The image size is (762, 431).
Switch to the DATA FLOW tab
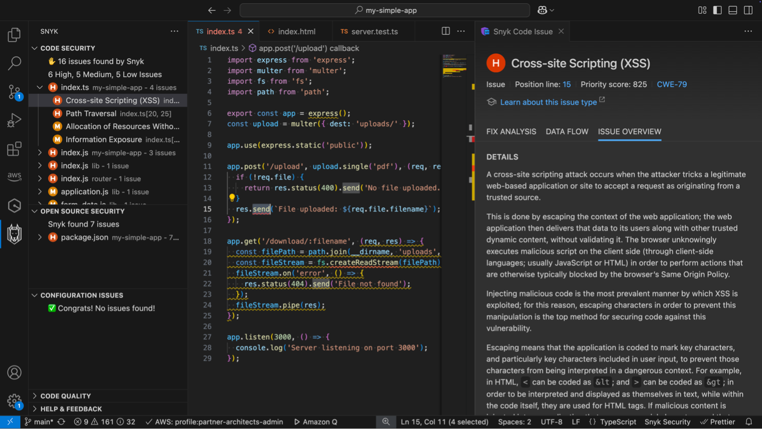coord(567,132)
